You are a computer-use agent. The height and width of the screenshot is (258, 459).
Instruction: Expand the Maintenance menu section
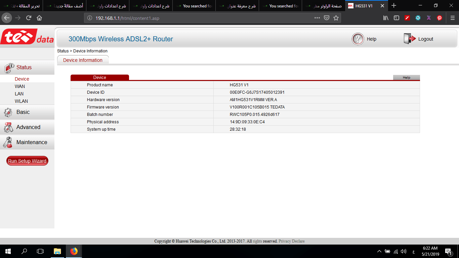pos(27,142)
